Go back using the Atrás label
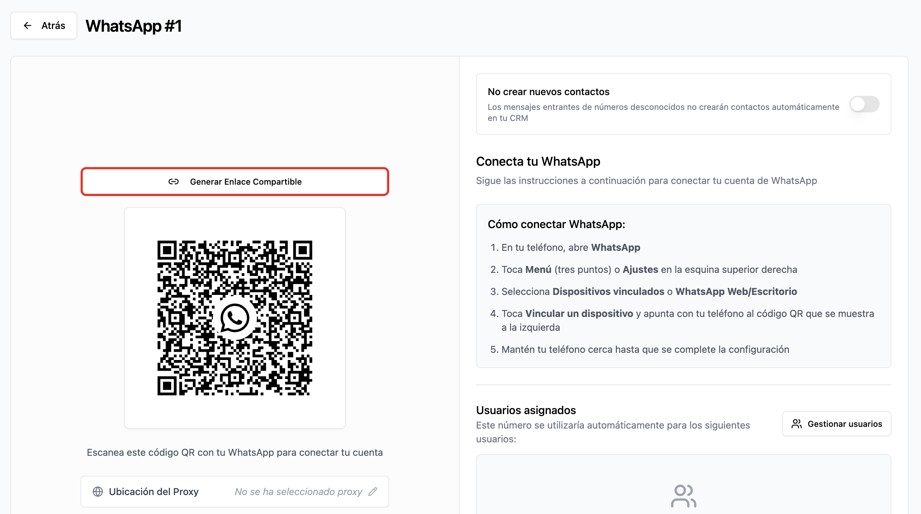 53,25
